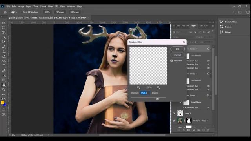Screen dimensions: 251x141
Task: Open the Layers panel flyout menu
Action: (213, 26)
